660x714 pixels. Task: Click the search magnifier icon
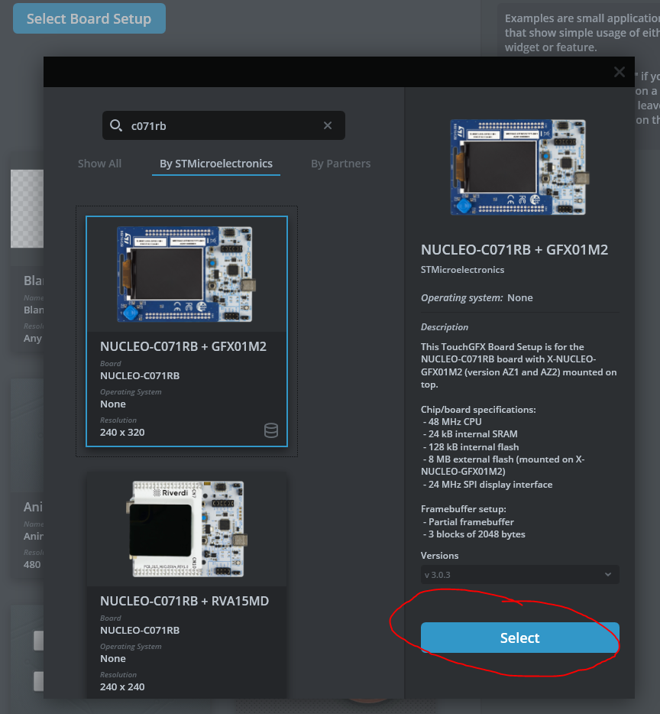coord(116,125)
